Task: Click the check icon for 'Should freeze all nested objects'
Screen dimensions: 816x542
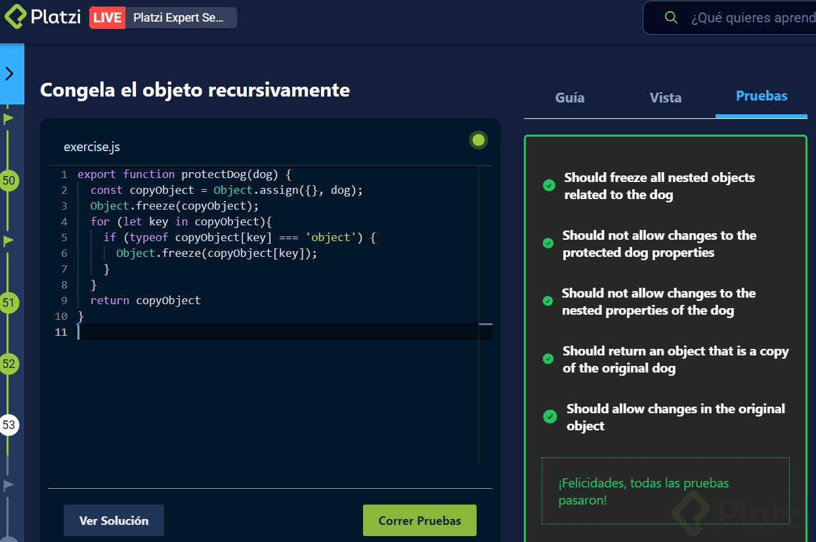Action: click(x=549, y=186)
